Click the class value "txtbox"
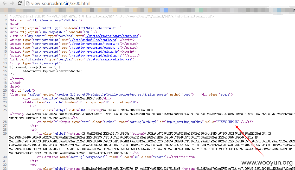Image resolution: width=295 pixels, height=170 pixels. pos(109,122)
